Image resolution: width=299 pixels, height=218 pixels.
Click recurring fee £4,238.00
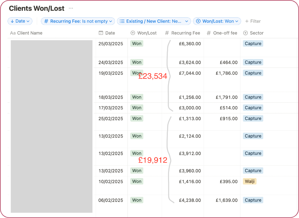pyautogui.click(x=190, y=200)
